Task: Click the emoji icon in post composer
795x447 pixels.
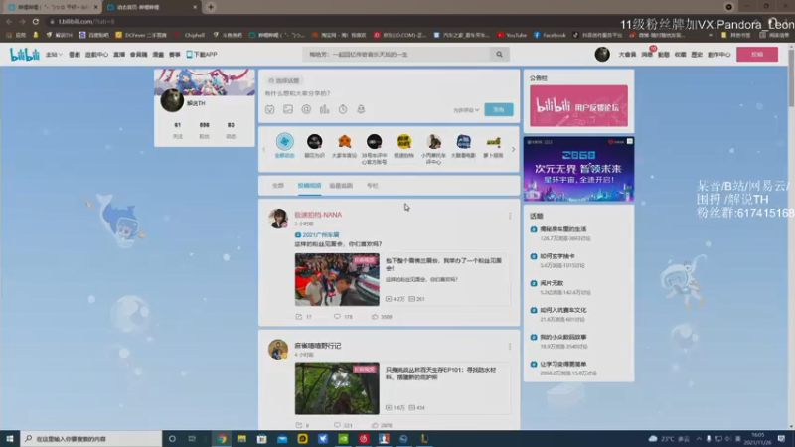Action: tap(269, 109)
